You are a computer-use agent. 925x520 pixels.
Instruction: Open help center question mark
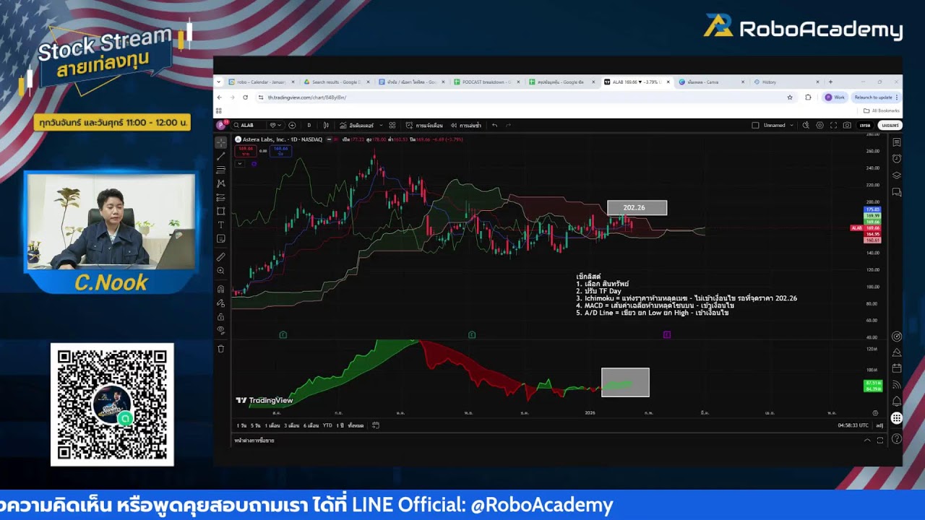[x=897, y=439]
